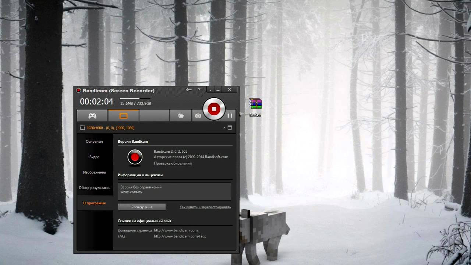The image size is (471, 265).
Task: Open the output folder icon
Action: 181,116
